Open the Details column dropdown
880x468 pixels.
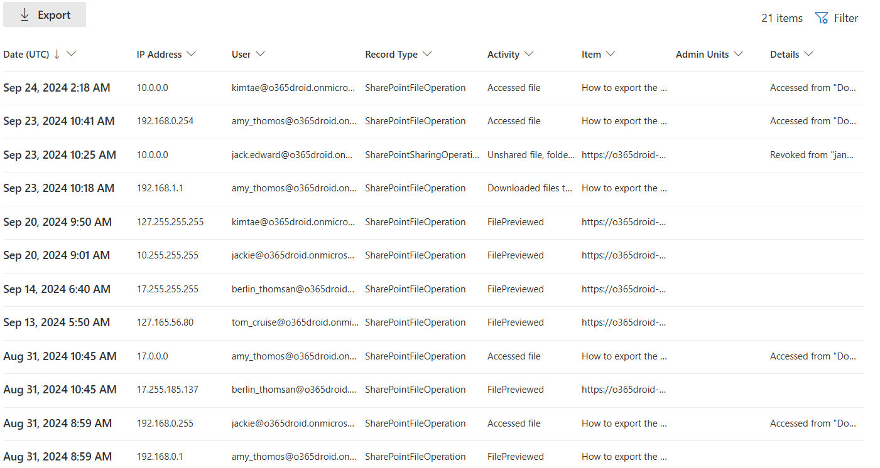click(809, 54)
